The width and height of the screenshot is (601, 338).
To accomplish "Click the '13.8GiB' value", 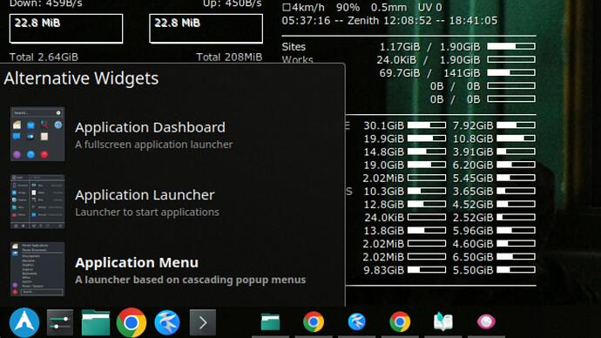I will tap(383, 231).
